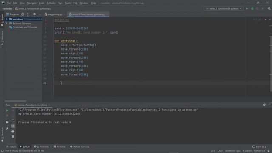Click the CRLF line separator in status bar
The height and width of the screenshot is (153, 272).
click(x=220, y=151)
